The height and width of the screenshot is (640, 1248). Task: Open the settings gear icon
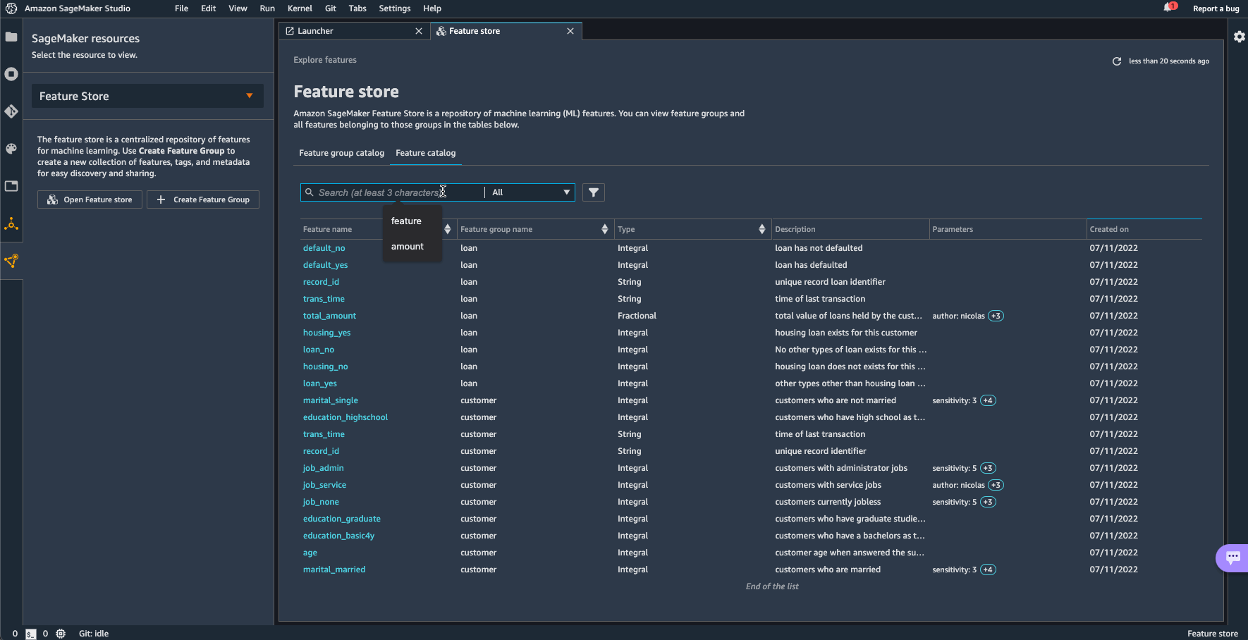click(x=1239, y=37)
